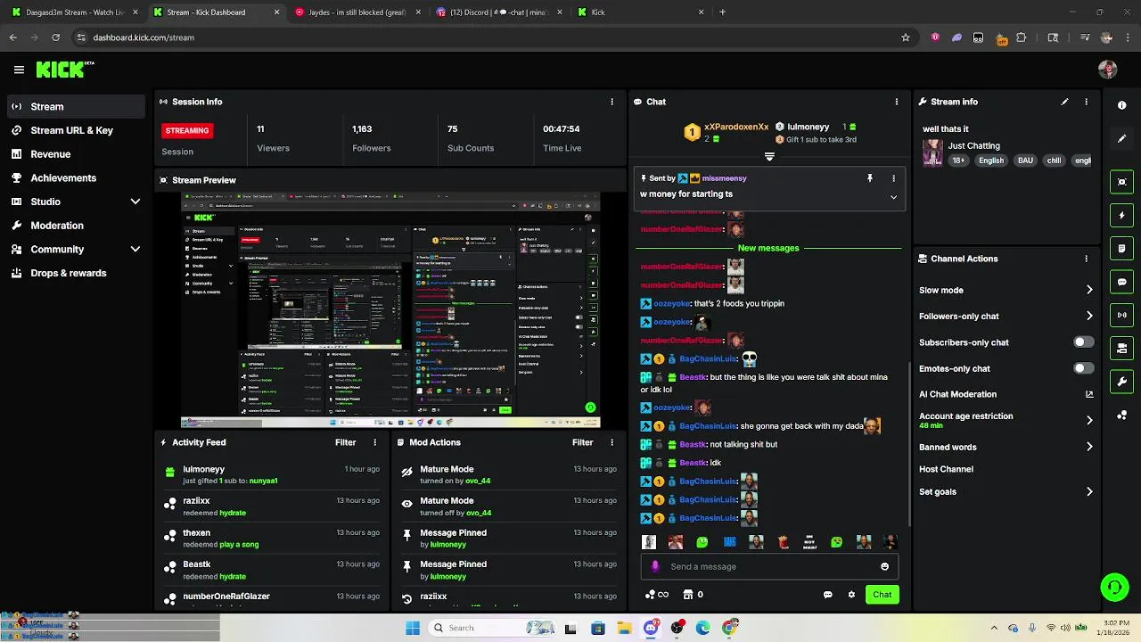
Task: Expand the Studio sidebar section
Action: pyautogui.click(x=135, y=202)
